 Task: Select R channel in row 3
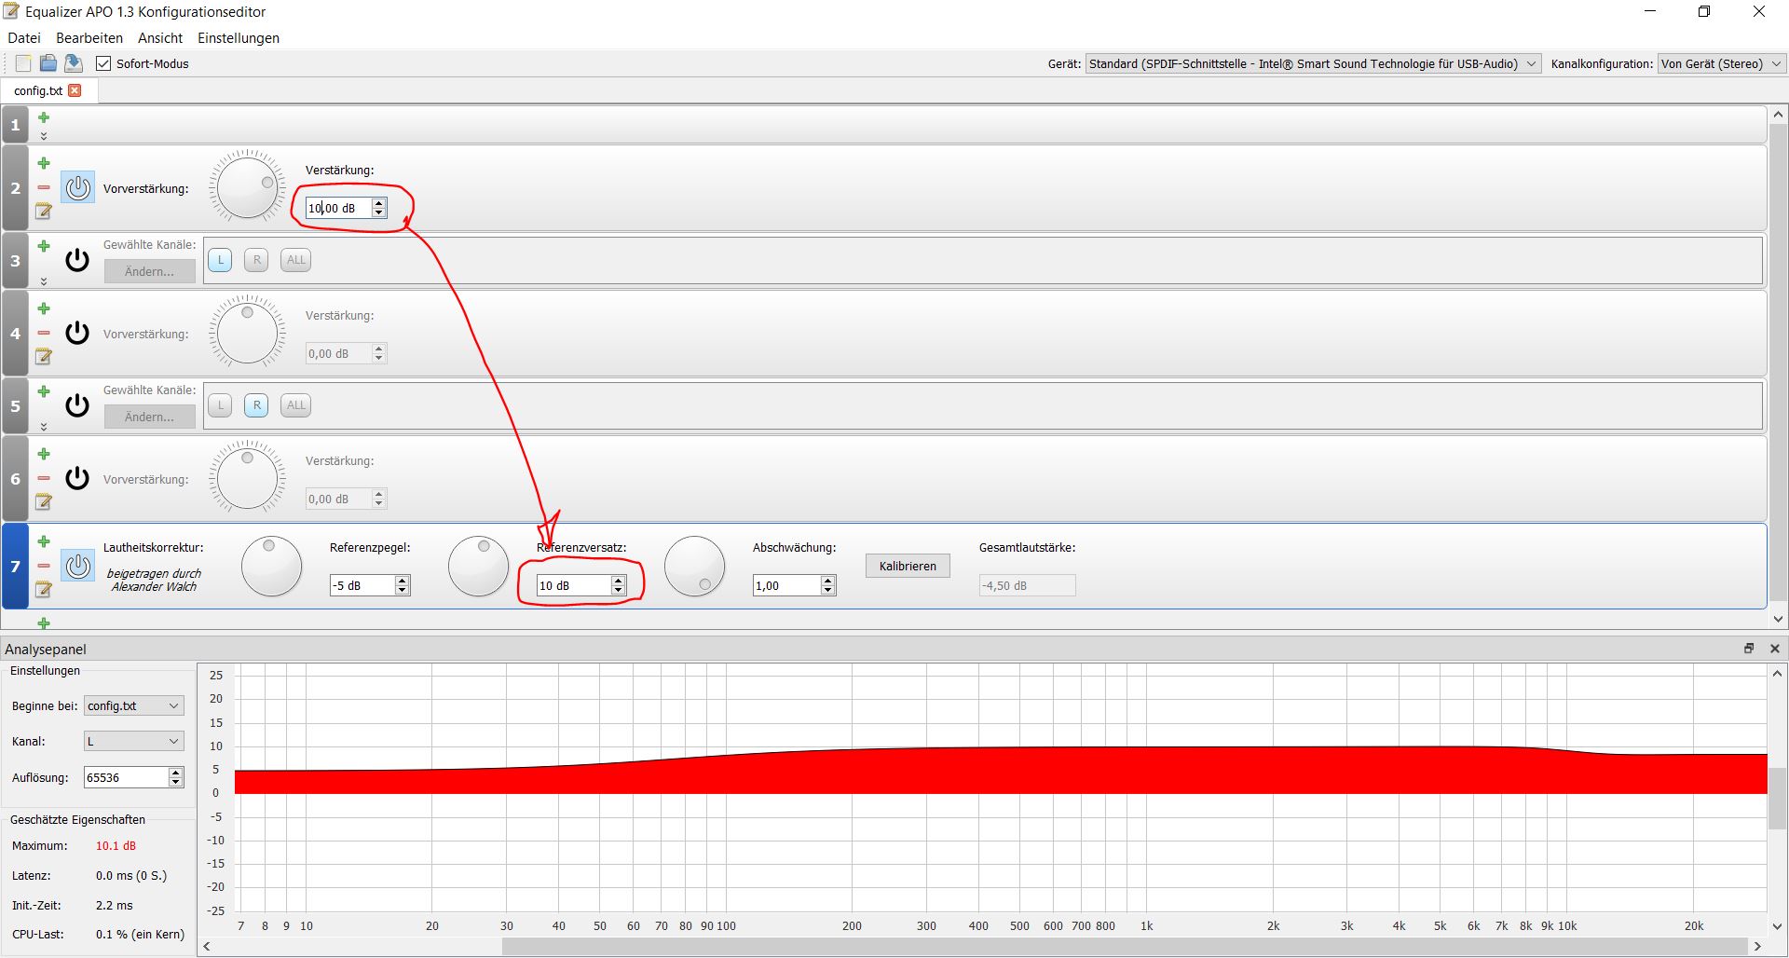point(256,260)
